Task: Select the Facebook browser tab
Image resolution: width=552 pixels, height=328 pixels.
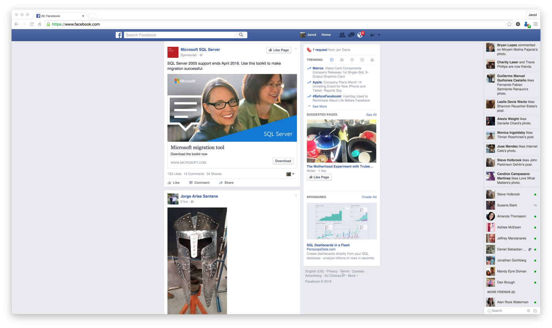Action: tap(60, 16)
